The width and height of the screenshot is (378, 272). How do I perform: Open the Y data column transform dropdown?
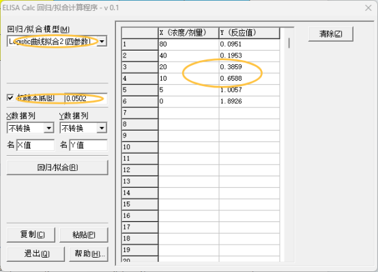click(102, 128)
